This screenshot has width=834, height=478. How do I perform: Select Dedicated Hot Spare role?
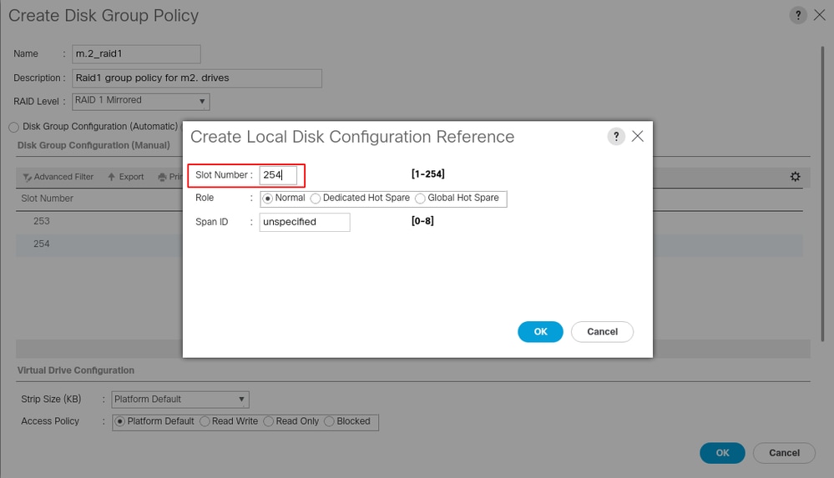[316, 199]
